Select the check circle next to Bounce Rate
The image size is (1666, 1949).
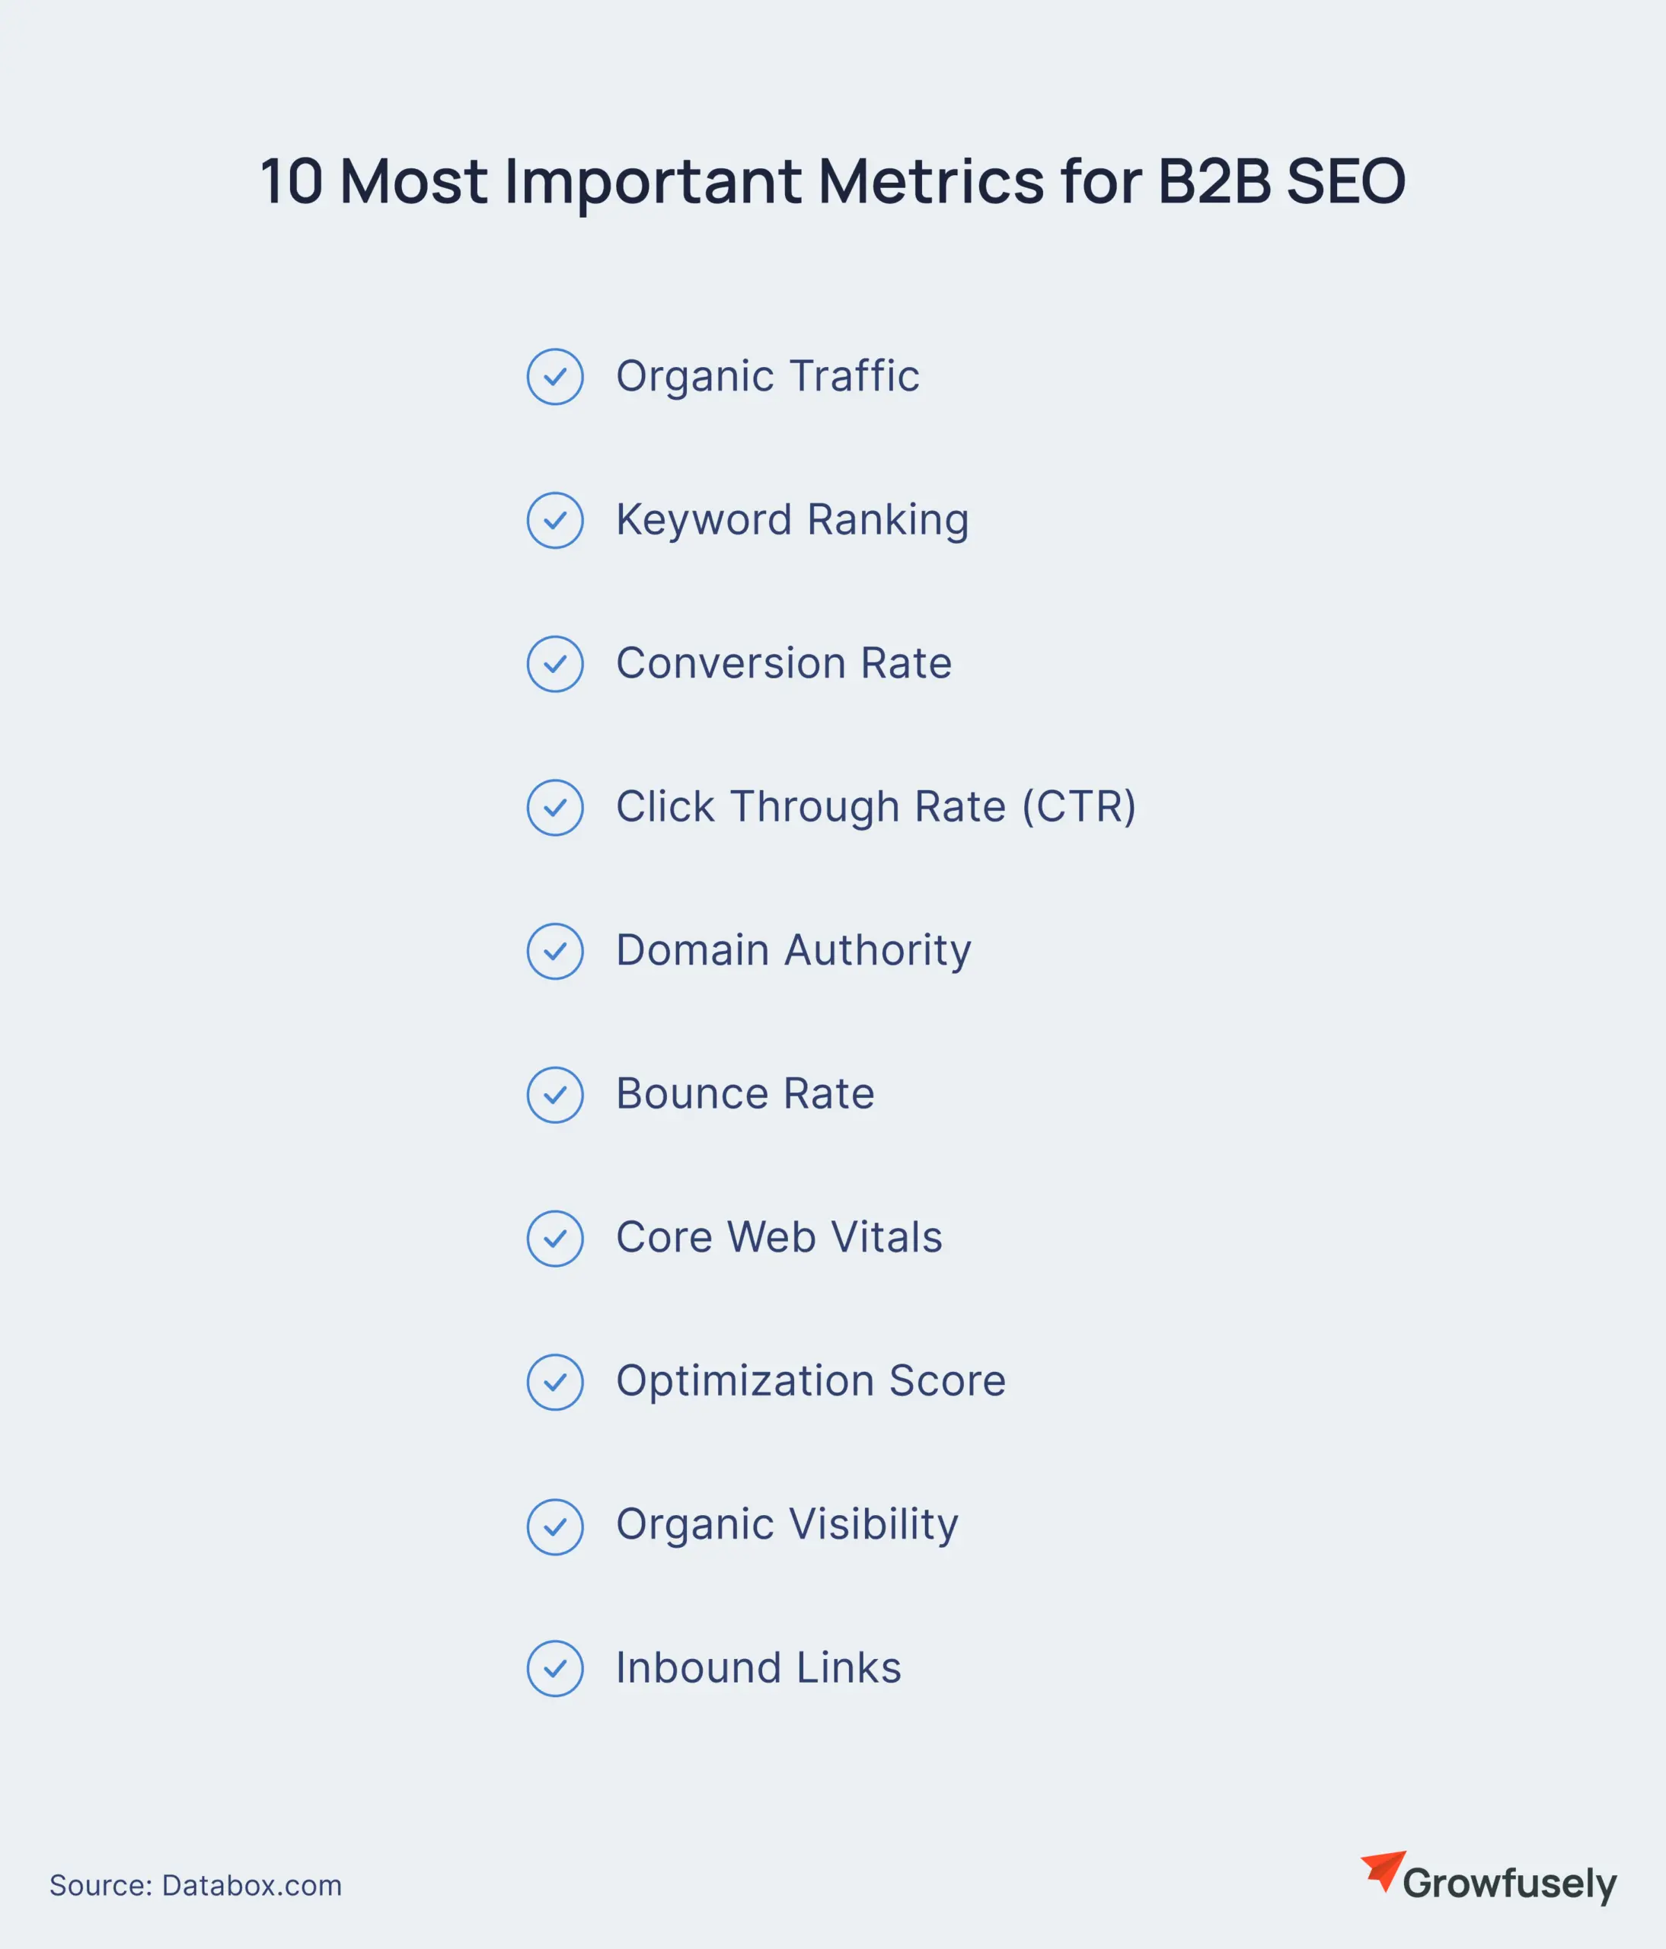(555, 1095)
